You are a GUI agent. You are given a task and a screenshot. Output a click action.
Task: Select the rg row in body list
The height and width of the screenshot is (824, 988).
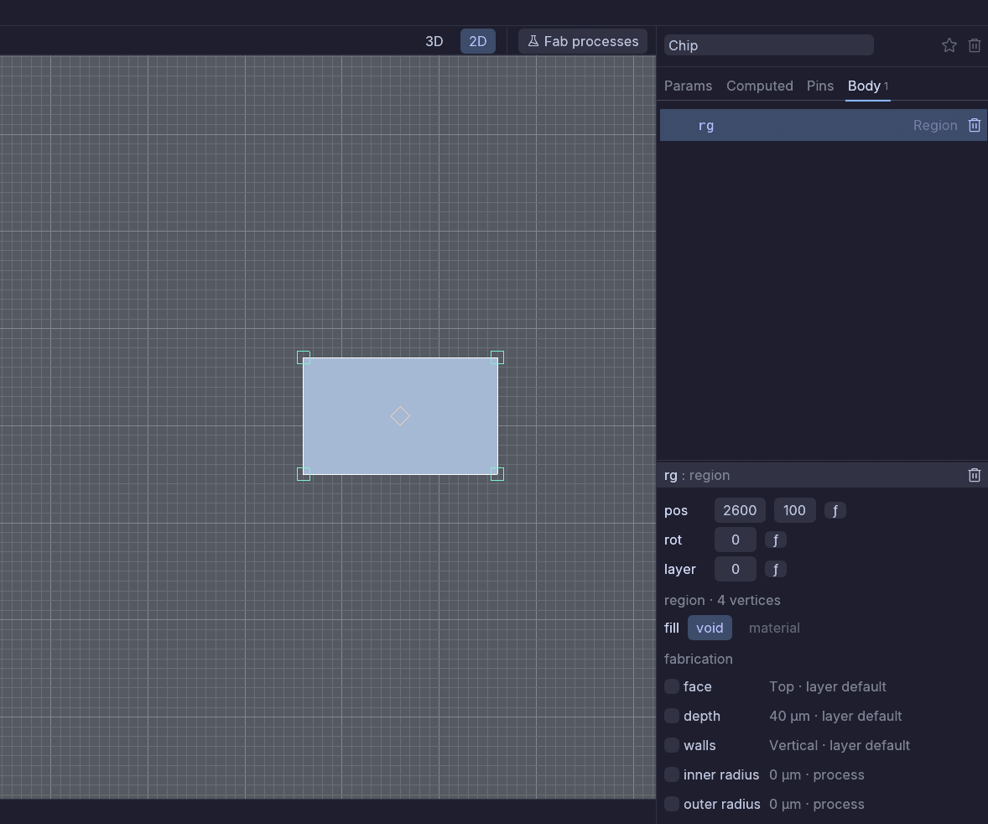[823, 125]
